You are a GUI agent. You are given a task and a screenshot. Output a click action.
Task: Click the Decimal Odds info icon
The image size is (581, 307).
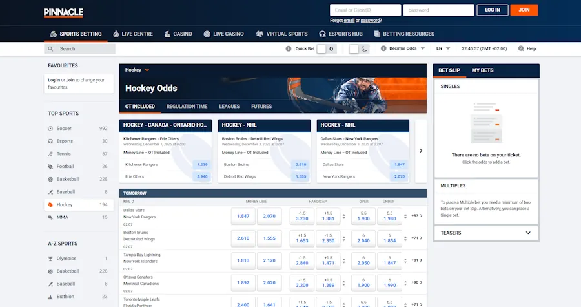click(383, 48)
